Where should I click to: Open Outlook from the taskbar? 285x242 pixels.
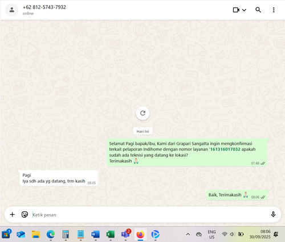click(x=21, y=235)
